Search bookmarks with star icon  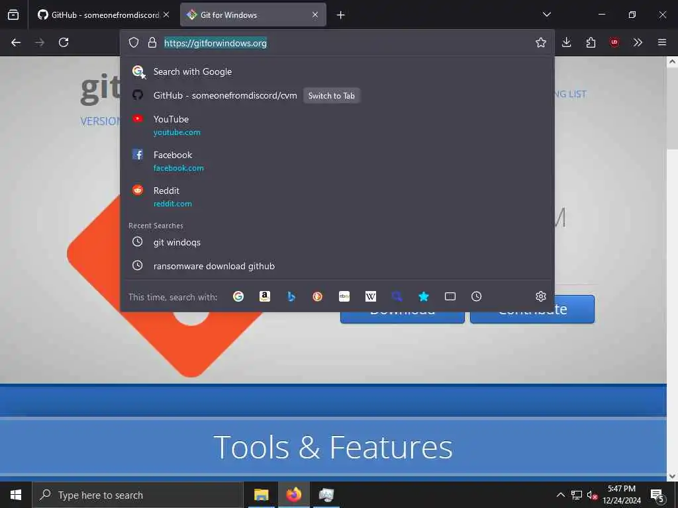[424, 296]
